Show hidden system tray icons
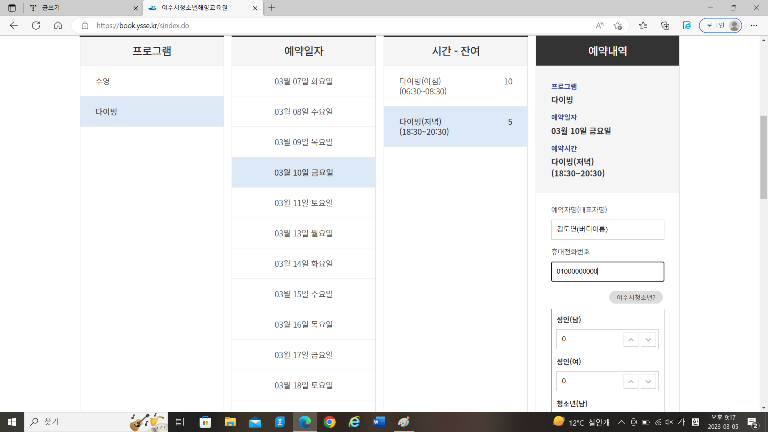768x432 pixels. click(x=622, y=422)
